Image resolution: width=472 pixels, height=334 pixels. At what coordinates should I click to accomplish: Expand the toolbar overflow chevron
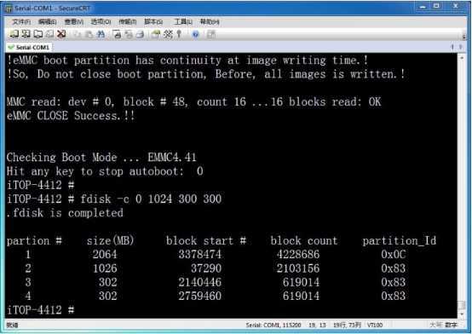pos(463,36)
